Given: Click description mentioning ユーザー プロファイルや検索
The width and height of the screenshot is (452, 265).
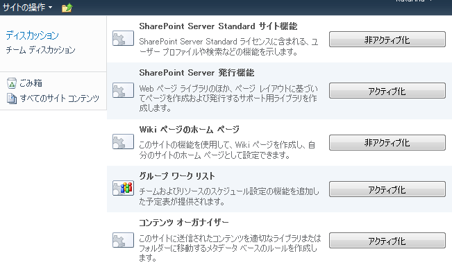Looking at the screenshot, I should [229, 46].
